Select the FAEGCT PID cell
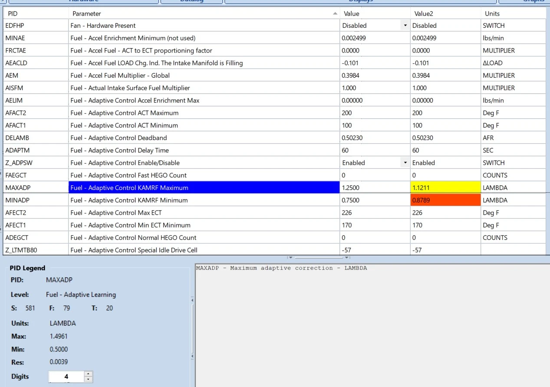550x387 pixels. [36, 175]
